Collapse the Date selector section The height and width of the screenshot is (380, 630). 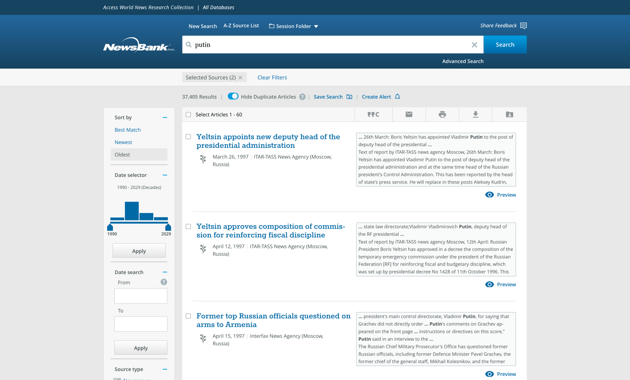pos(165,175)
